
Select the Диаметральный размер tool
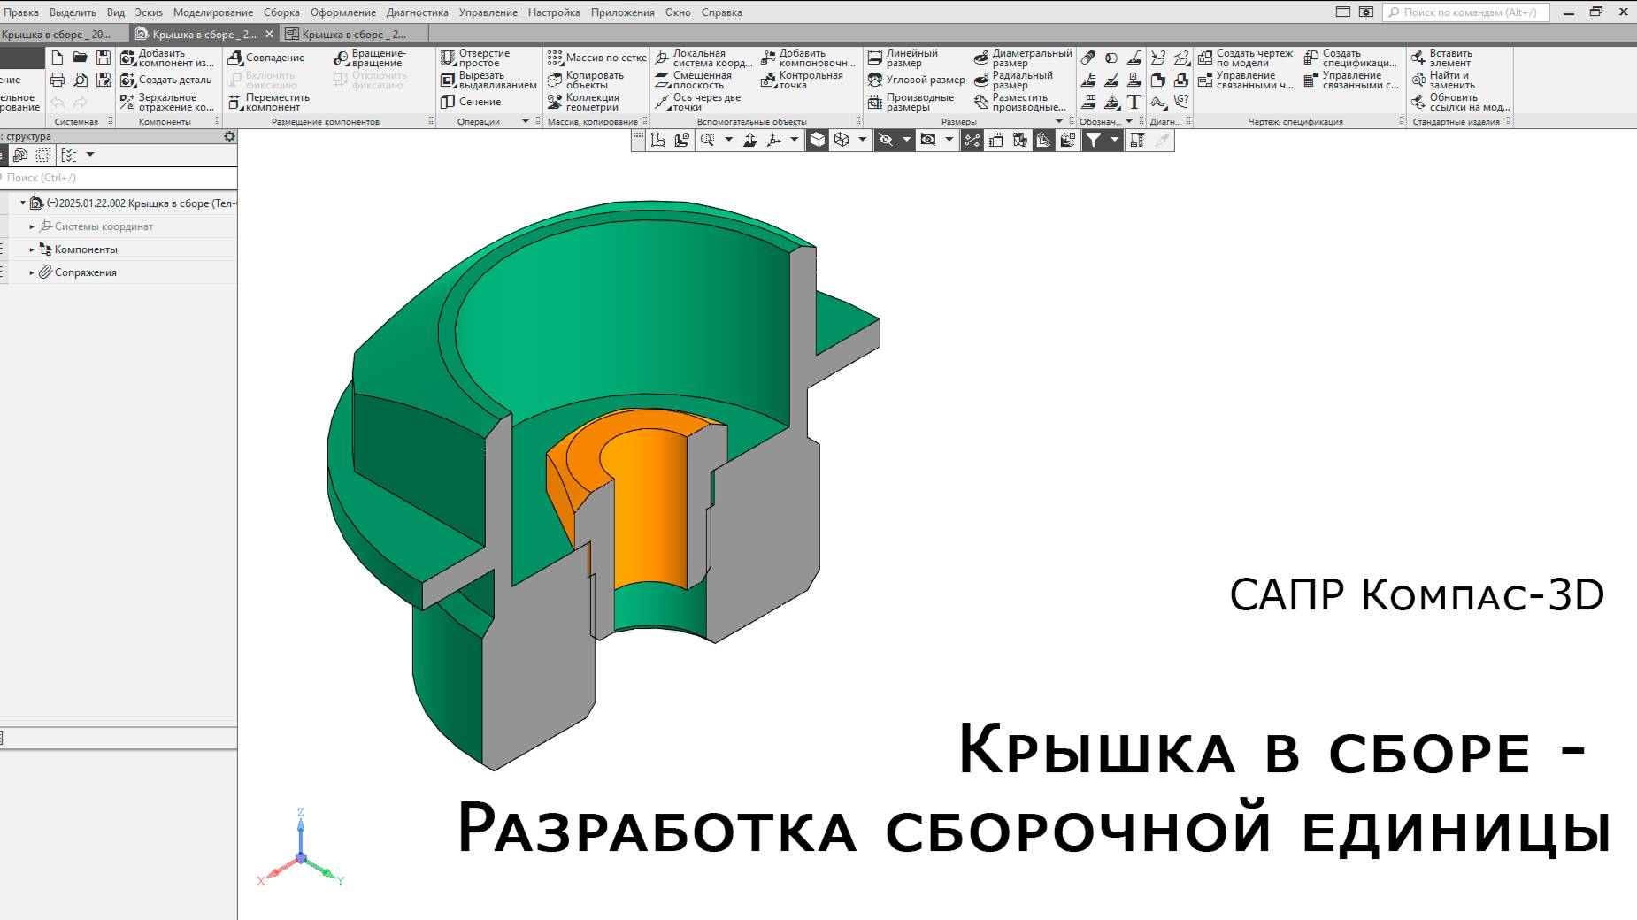1023,57
